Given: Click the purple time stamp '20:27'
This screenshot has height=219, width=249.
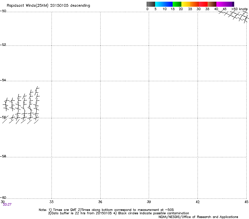Looking at the screenshot, I should point(7,205).
